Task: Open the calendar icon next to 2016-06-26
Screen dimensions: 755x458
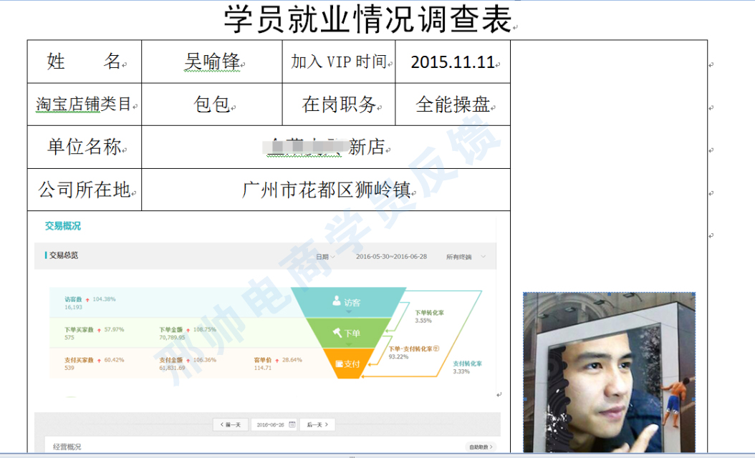Action: (291, 424)
